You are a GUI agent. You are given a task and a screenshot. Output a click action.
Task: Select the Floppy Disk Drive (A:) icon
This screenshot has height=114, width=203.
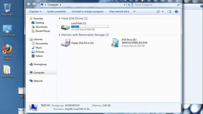[66, 43]
